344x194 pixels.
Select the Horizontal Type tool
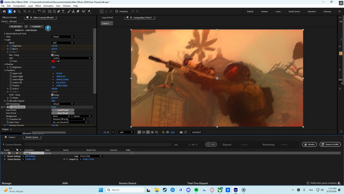(63, 11)
